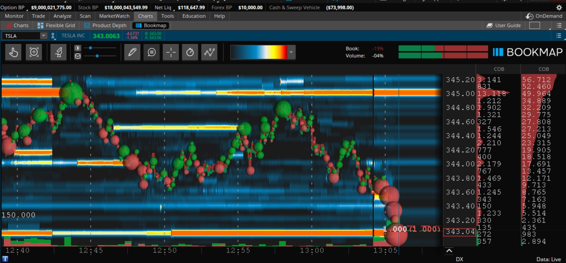Click the stopwatch timer icon
566x263 pixels.
click(190, 52)
